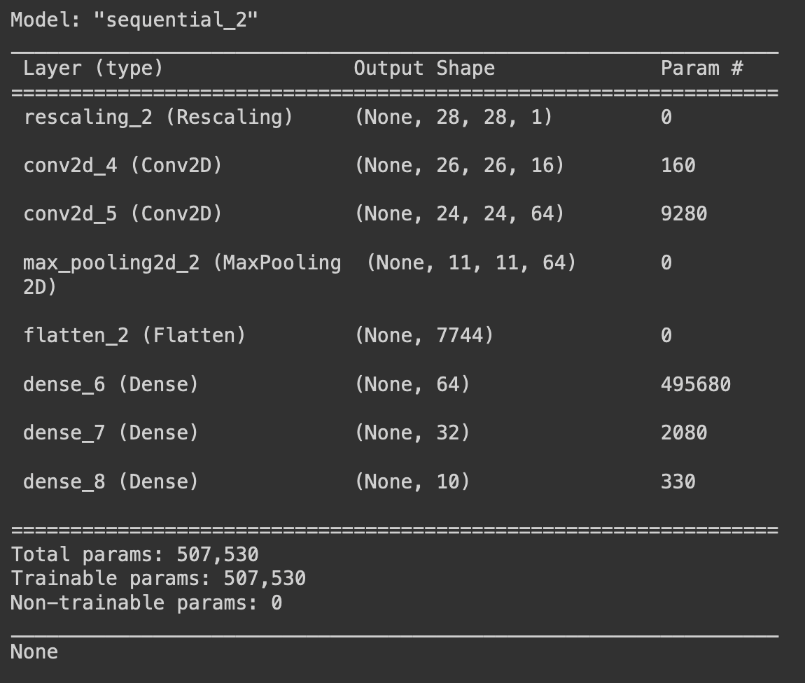
Task: Click the dense_8 (Dense) layer name
Action: pyautogui.click(x=111, y=481)
